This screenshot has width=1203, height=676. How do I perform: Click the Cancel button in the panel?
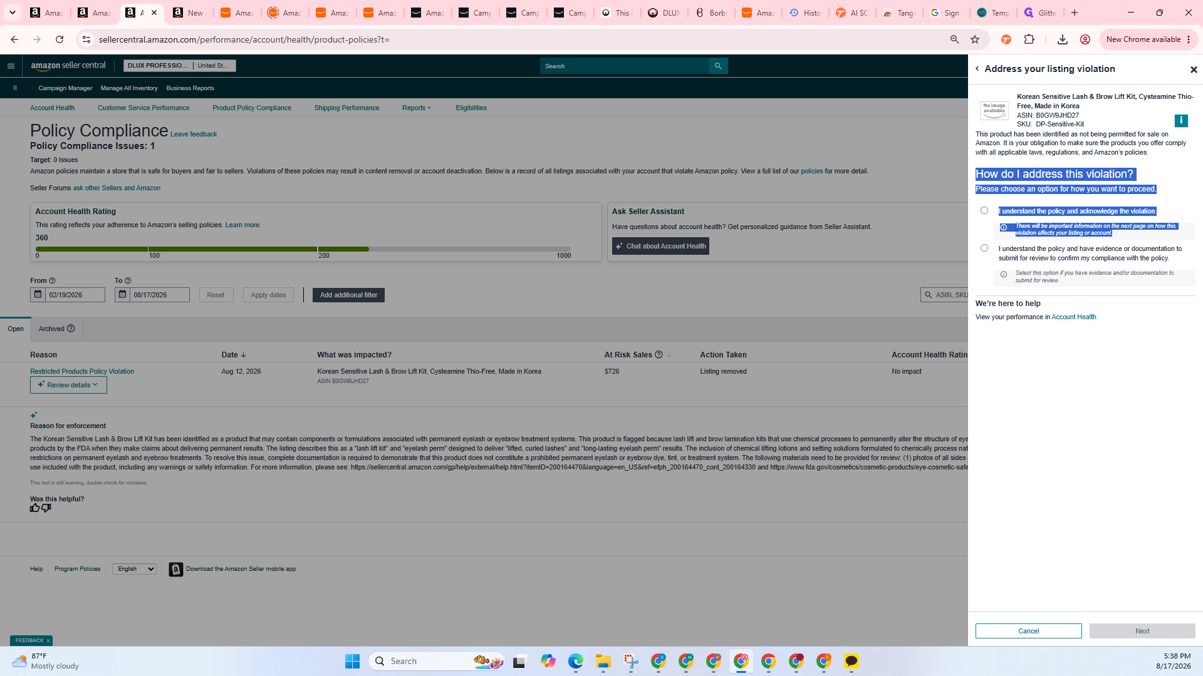[x=1028, y=631]
